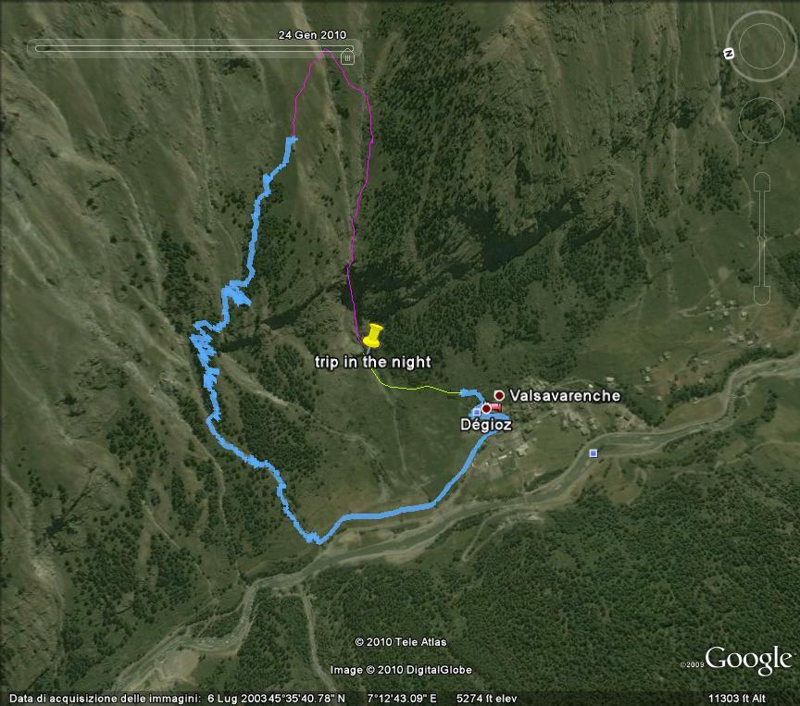Click the red dot beside Valsavarenche
Viewport: 800px width, 706px height.
coord(499,395)
